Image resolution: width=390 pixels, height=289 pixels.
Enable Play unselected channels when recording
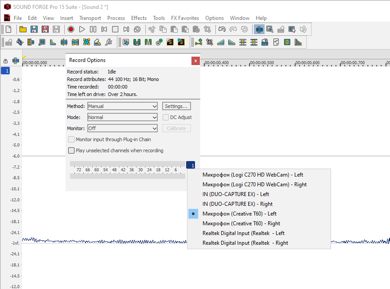[71, 150]
